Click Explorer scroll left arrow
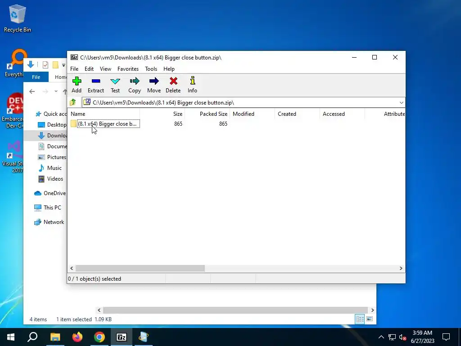The image size is (461, 346). [x=99, y=310]
